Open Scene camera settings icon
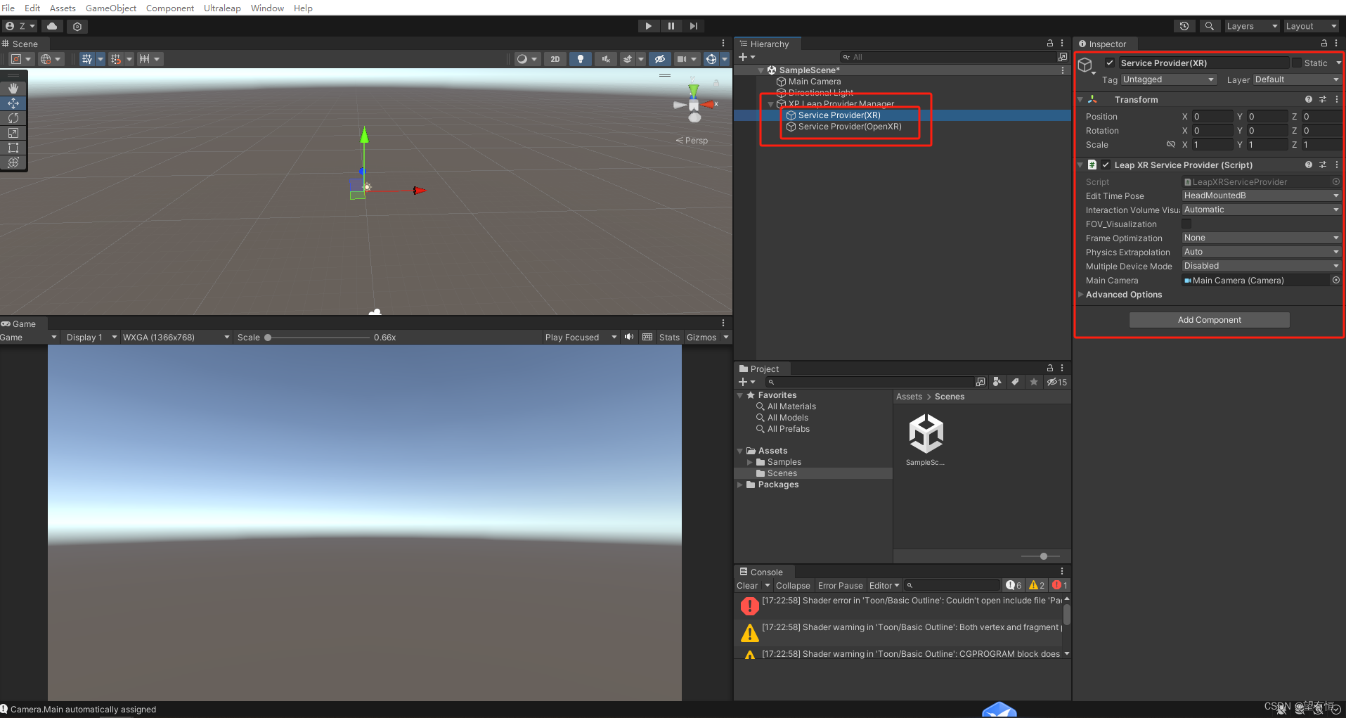Viewport: 1346px width, 718px height. [682, 59]
